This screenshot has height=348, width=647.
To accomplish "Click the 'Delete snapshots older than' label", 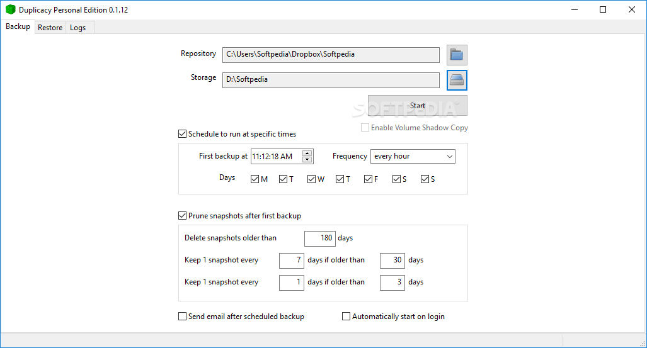I will click(x=230, y=238).
